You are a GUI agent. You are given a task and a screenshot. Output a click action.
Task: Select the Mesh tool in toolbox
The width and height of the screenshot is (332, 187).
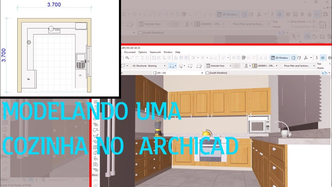coord(96,170)
